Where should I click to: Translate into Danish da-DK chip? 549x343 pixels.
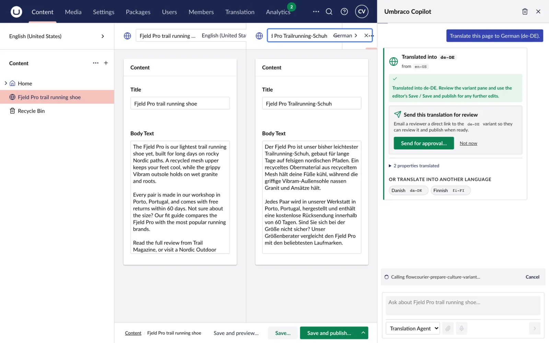408,190
